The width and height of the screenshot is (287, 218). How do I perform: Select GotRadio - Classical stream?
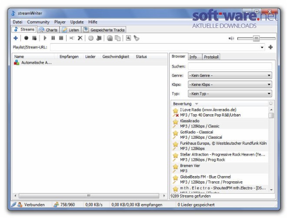pyautogui.click(x=220, y=135)
